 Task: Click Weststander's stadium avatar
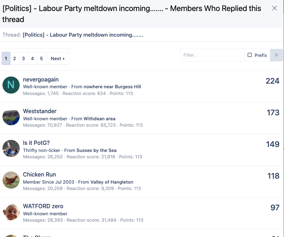tap(11, 117)
